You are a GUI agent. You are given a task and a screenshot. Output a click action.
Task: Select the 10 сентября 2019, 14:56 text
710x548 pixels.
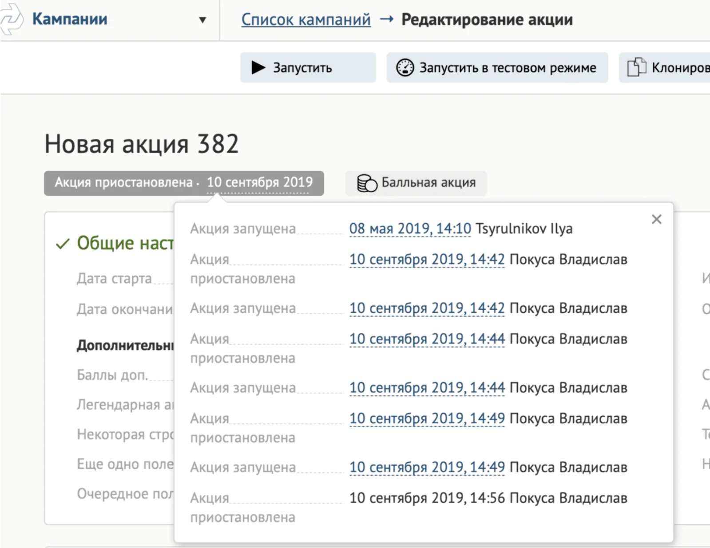click(x=427, y=498)
